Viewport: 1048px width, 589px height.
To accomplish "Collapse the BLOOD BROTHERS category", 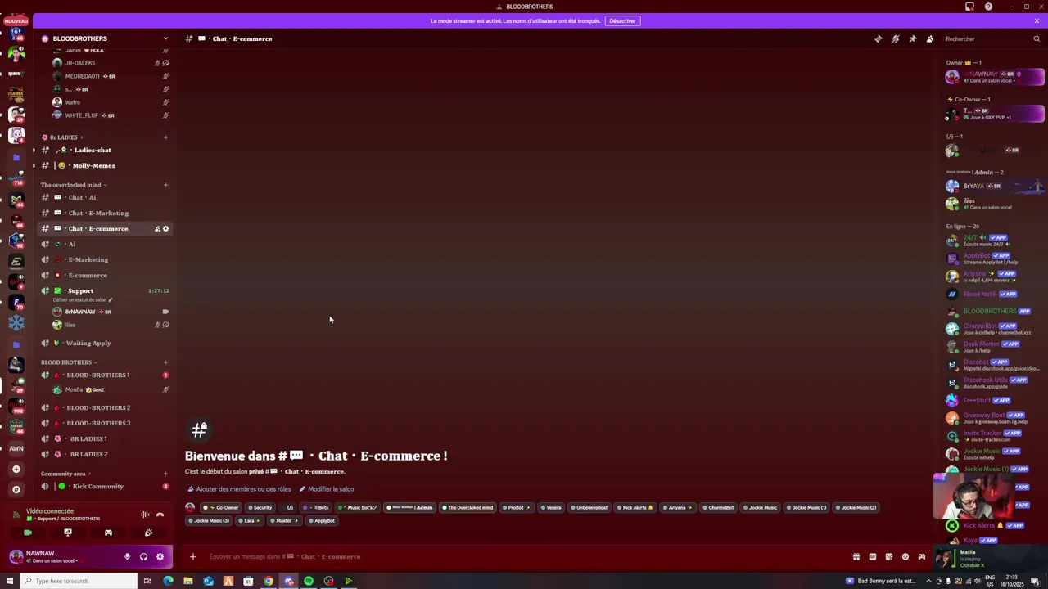I will point(69,362).
